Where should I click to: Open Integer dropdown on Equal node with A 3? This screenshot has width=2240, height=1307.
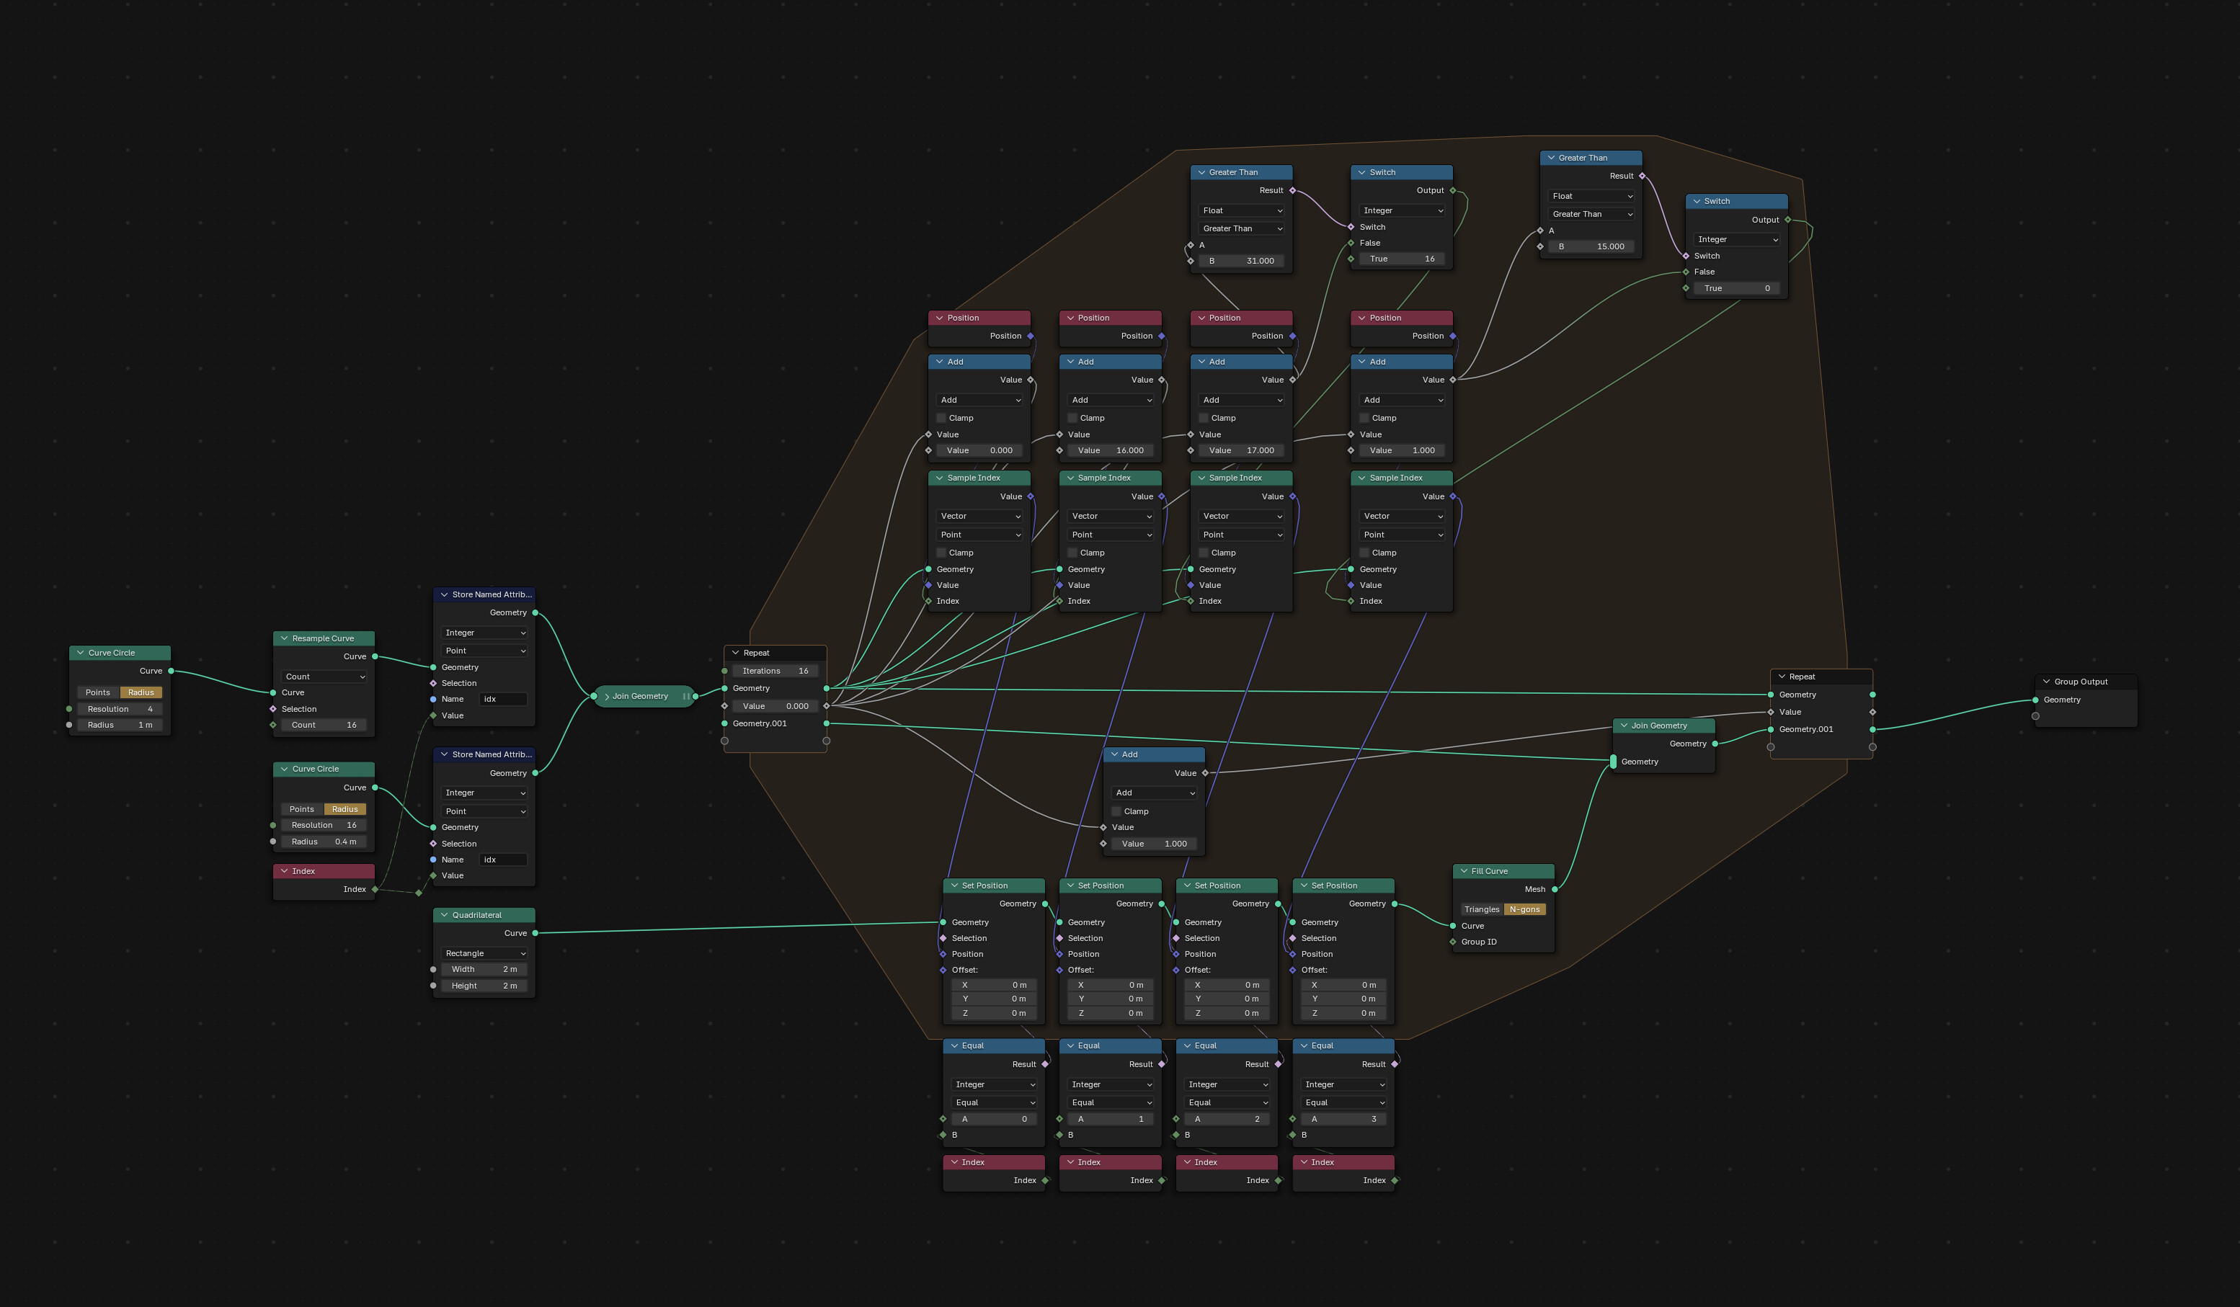click(1343, 1085)
